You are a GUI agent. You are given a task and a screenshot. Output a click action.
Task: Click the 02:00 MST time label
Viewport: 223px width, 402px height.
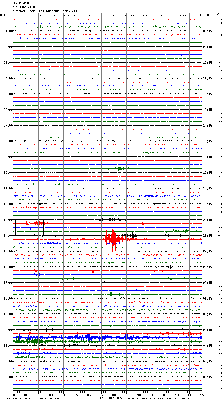[8, 47]
